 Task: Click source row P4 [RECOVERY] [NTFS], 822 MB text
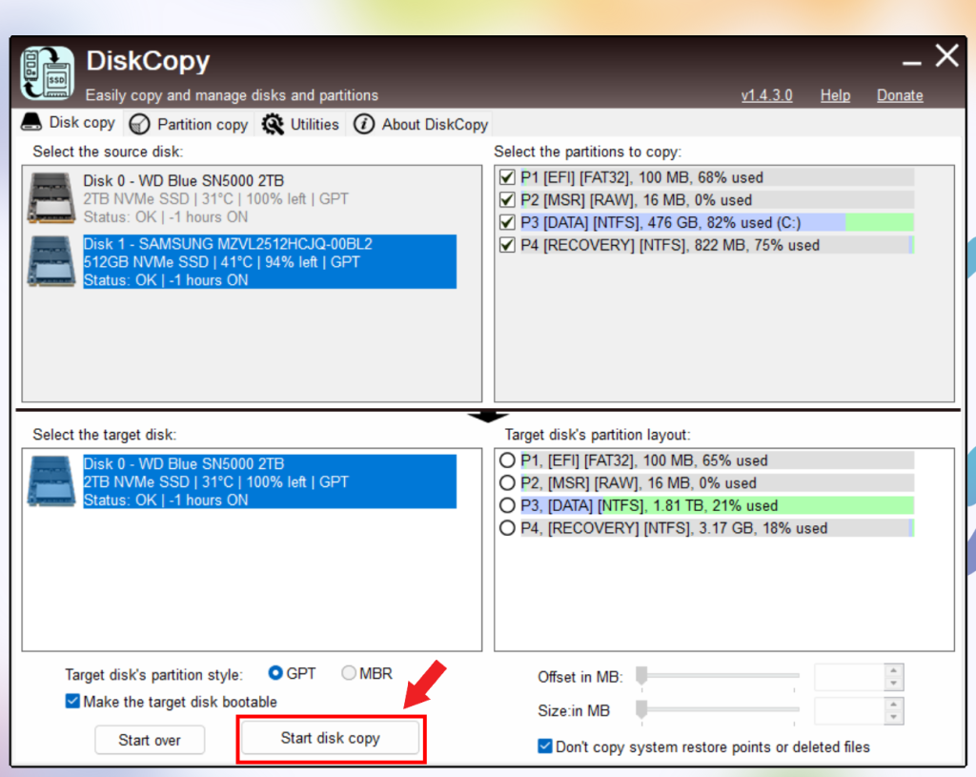coord(670,245)
